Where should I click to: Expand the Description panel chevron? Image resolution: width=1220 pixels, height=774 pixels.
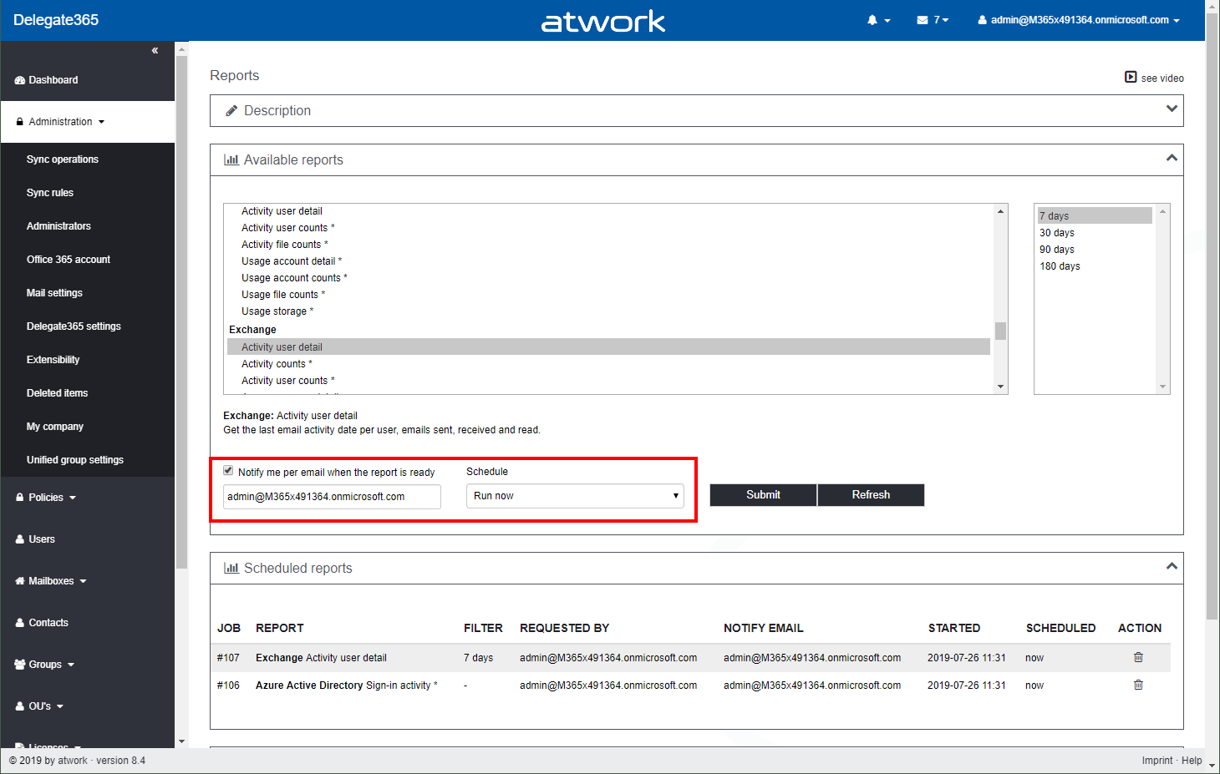[1172, 109]
